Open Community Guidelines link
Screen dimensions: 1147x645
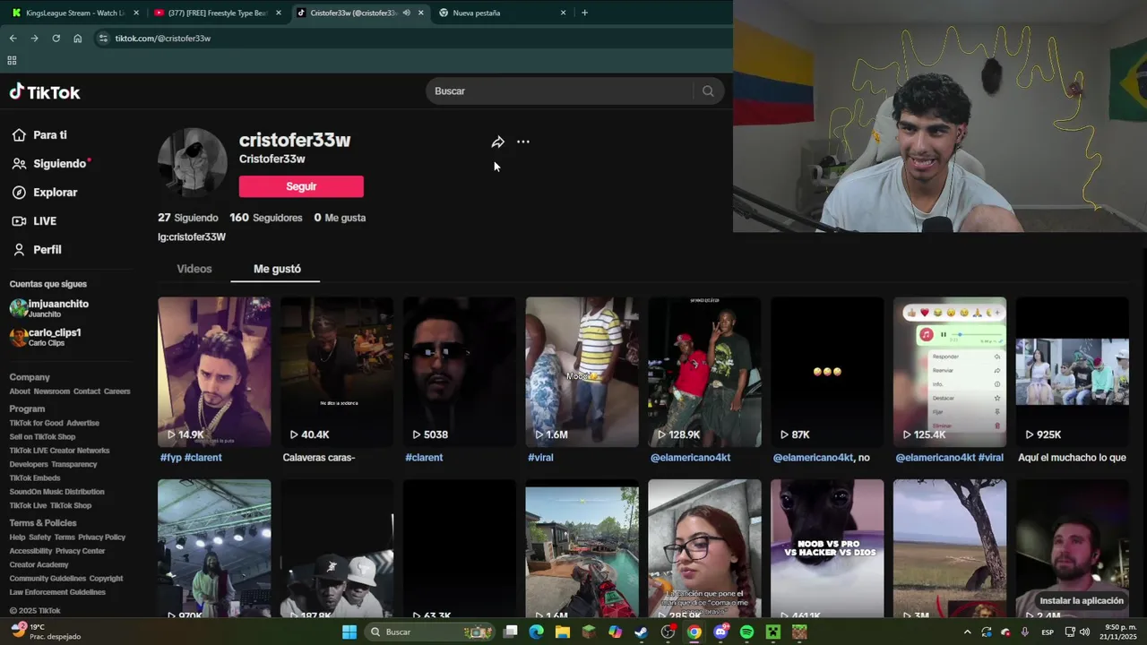tap(47, 579)
